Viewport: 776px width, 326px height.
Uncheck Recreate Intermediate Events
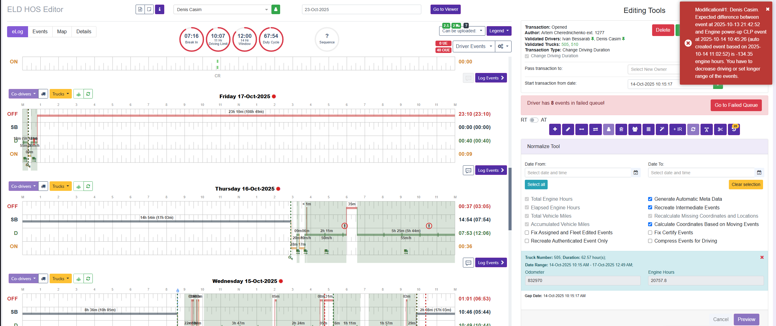point(650,207)
